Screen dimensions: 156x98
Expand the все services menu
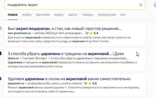(x=123, y=15)
